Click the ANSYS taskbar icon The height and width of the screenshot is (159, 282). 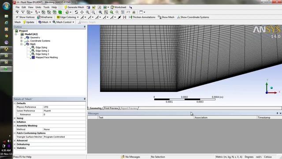coord(6,49)
